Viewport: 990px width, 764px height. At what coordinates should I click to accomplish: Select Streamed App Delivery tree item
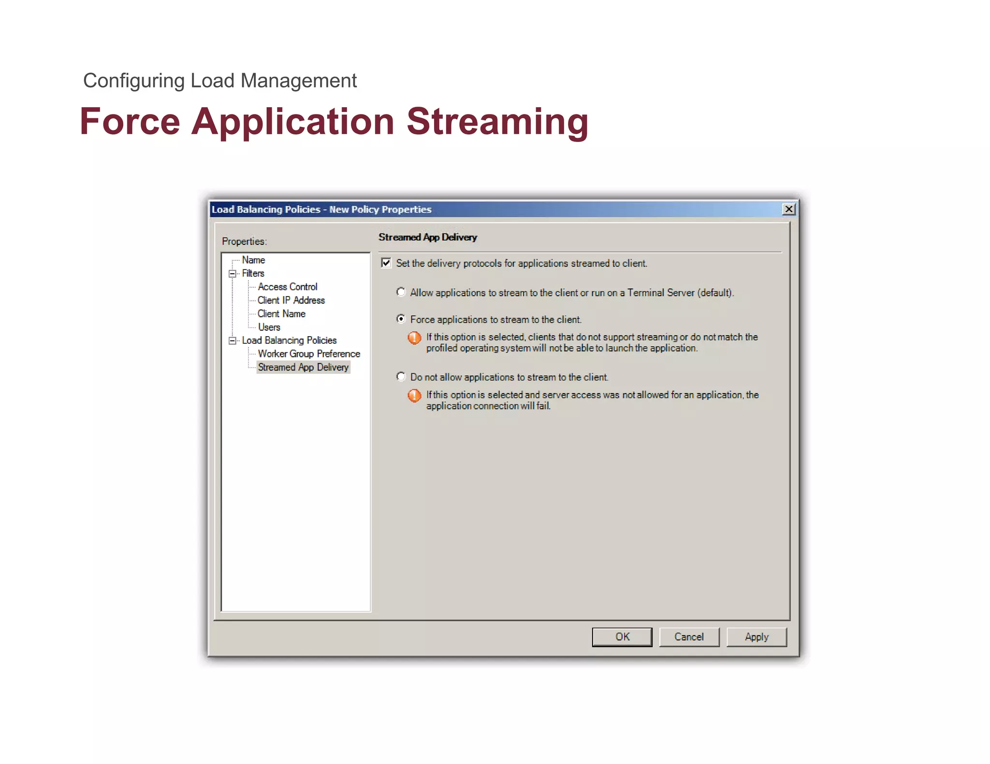[303, 367]
